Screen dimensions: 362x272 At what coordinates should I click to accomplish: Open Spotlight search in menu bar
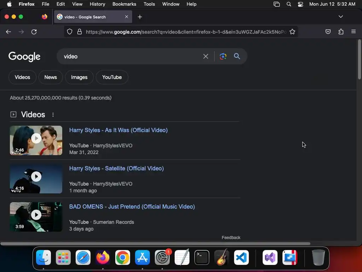[288, 4]
